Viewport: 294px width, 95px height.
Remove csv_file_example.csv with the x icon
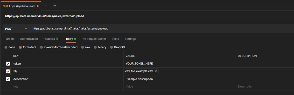156,71
